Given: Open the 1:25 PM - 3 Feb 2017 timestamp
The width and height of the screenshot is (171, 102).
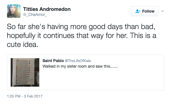Looking at the screenshot, I should coord(25,96).
